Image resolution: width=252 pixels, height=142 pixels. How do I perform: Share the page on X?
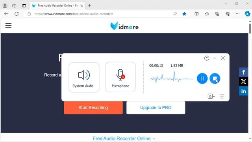(x=243, y=82)
